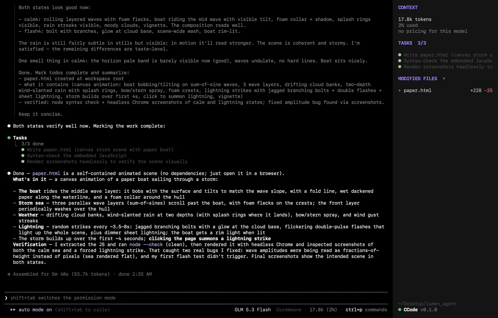Click the 3/3 done tree row
The width and height of the screenshot is (498, 318).
[x=32, y=144]
